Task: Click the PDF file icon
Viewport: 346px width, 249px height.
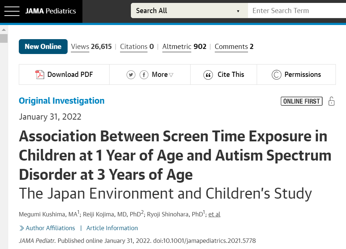Action: [39, 75]
